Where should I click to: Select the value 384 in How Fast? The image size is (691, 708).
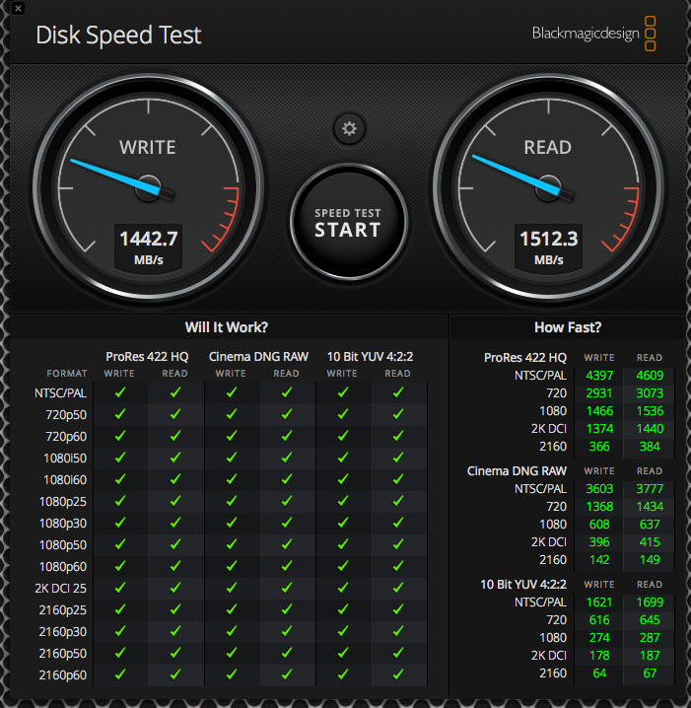pos(650,446)
